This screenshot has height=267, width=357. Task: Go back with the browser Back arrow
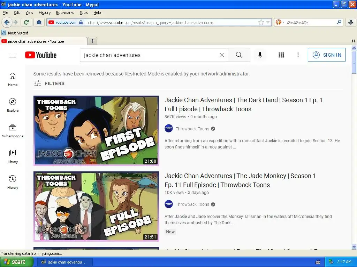[7, 22]
